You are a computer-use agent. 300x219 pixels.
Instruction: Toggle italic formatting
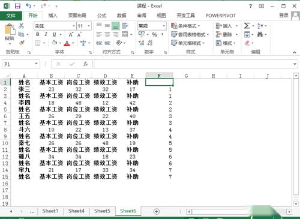tap(46, 34)
